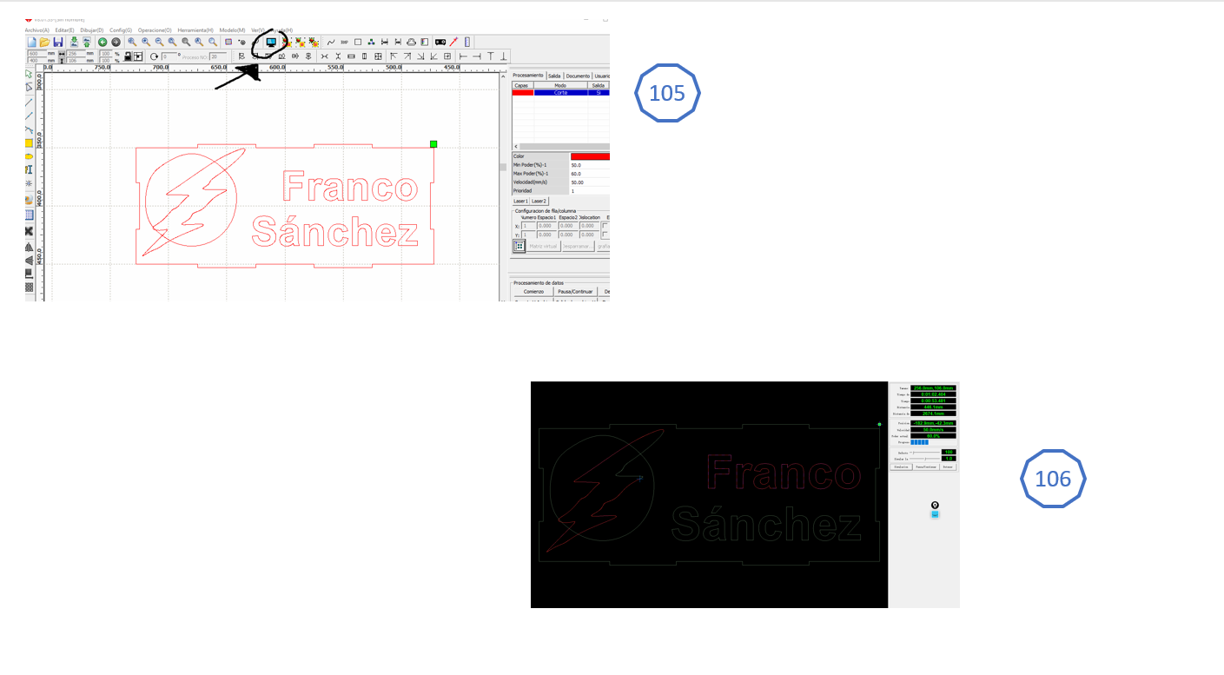Select the arrow selection tool
1224x675 pixels.
click(29, 74)
